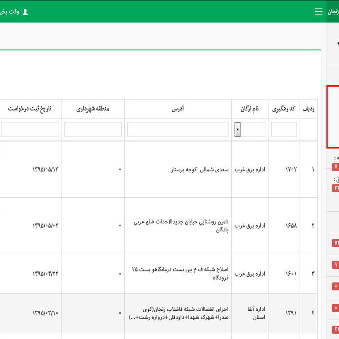Screen dimensions: 339x339
Task: Open the نام ارگان filter dropdown arrow
Action: pyautogui.click(x=237, y=130)
